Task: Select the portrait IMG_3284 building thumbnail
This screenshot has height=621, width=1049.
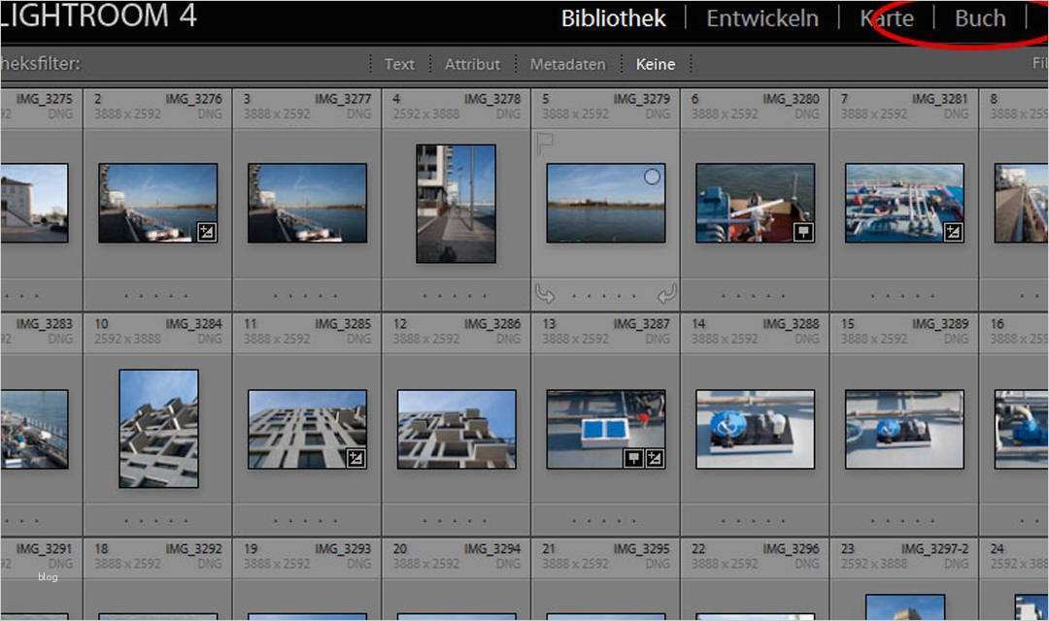Action: [x=158, y=429]
